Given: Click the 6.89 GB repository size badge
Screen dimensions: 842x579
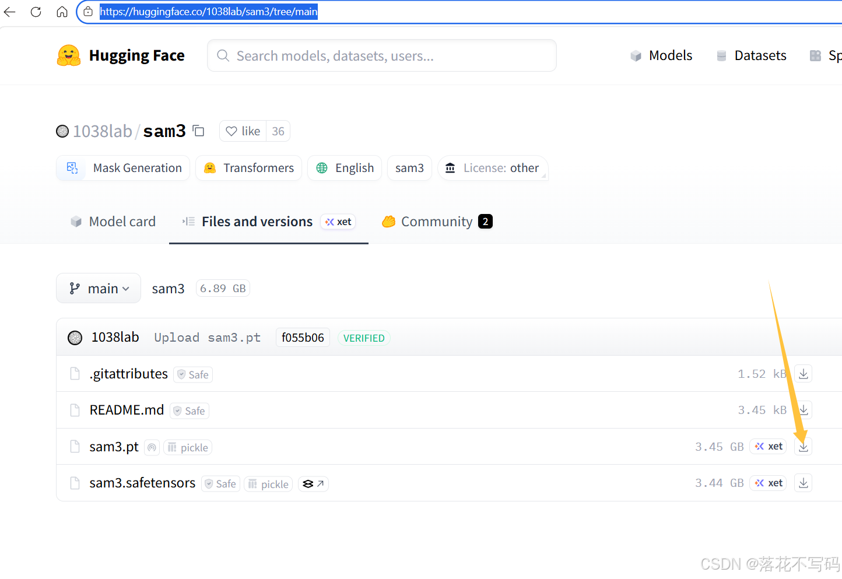Looking at the screenshot, I should [223, 289].
